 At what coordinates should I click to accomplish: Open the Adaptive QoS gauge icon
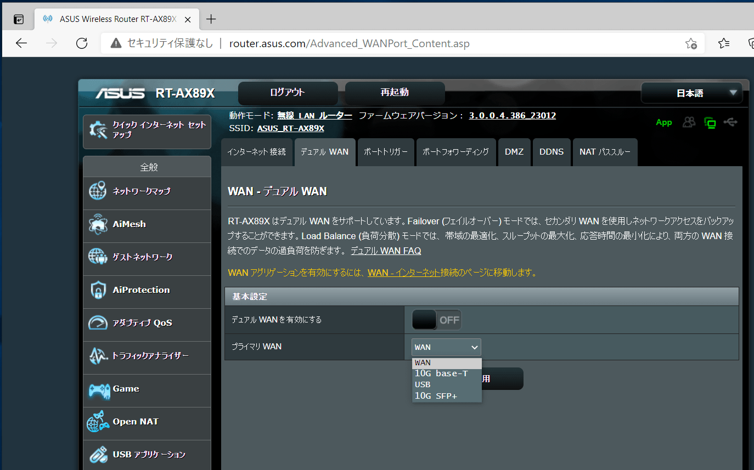98,323
